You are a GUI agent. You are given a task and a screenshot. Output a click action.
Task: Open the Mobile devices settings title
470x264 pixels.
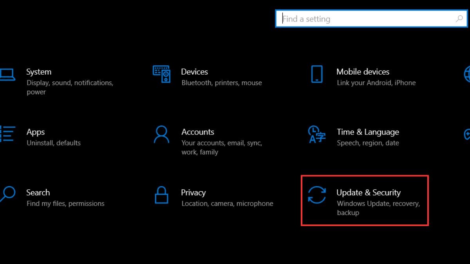[x=363, y=72]
